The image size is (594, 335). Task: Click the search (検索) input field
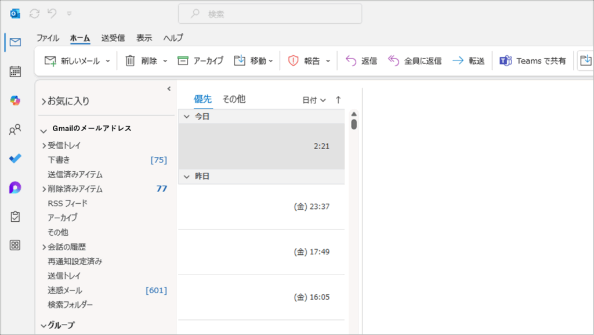[x=270, y=13]
